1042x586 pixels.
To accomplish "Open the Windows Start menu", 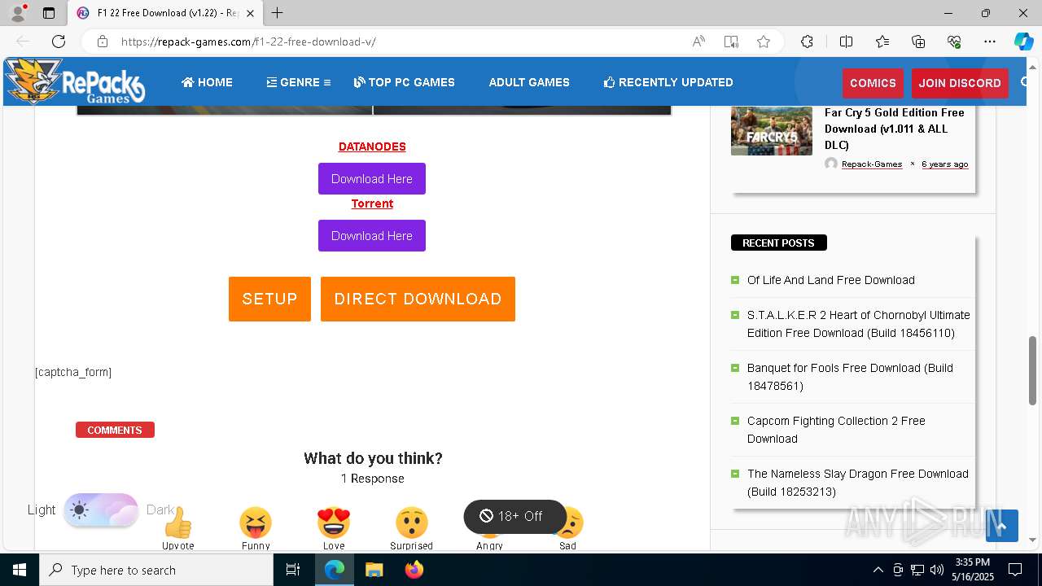I will pyautogui.click(x=20, y=570).
